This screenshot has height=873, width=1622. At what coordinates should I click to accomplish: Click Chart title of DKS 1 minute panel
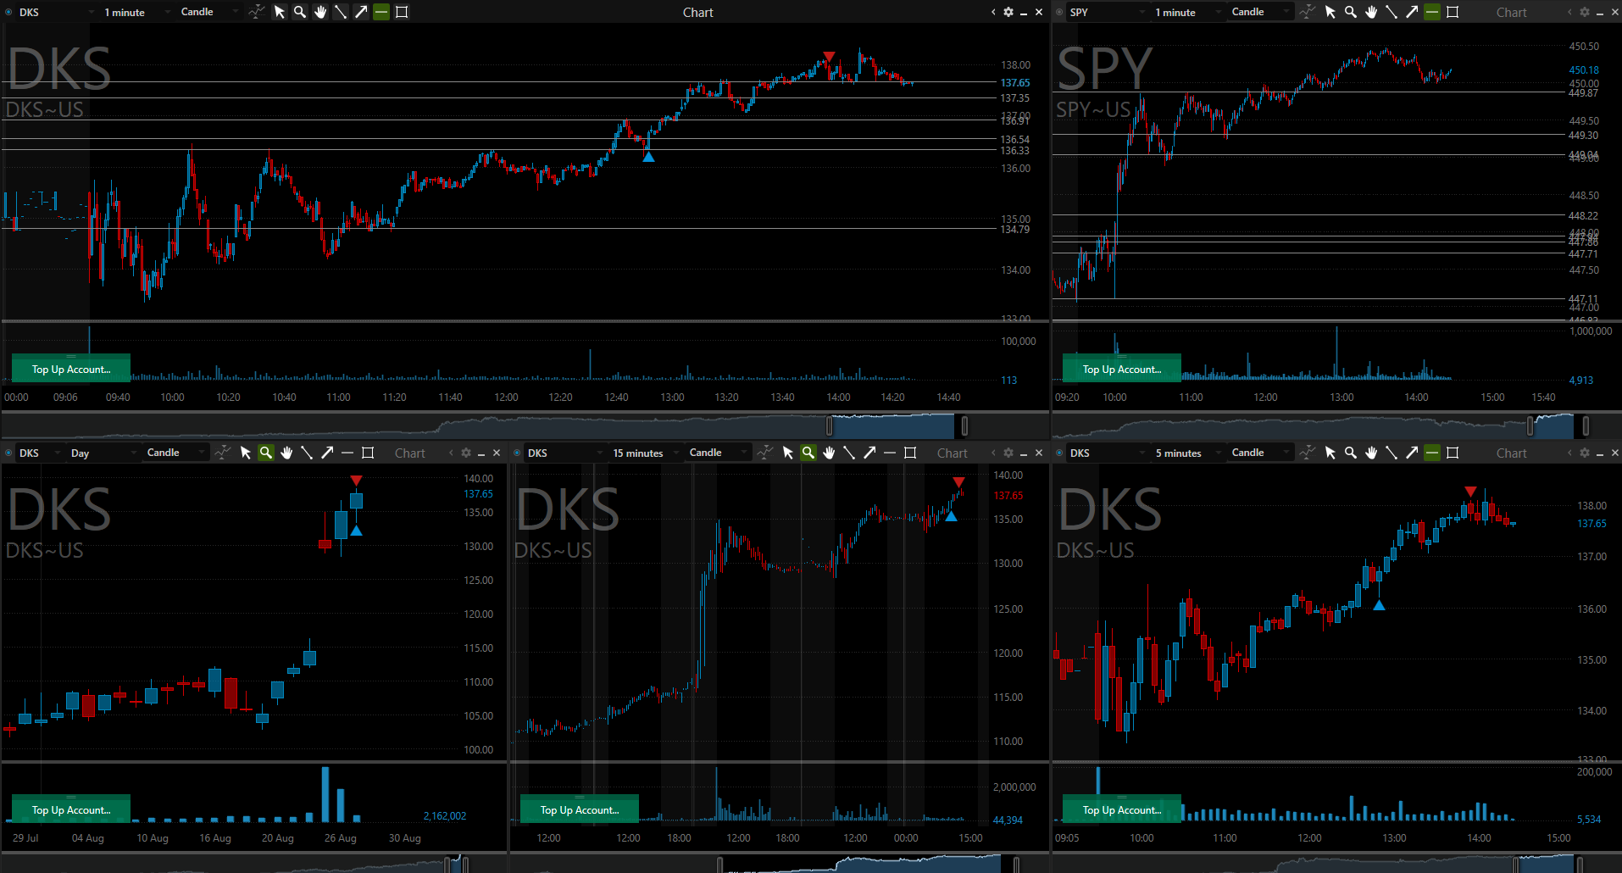point(698,12)
